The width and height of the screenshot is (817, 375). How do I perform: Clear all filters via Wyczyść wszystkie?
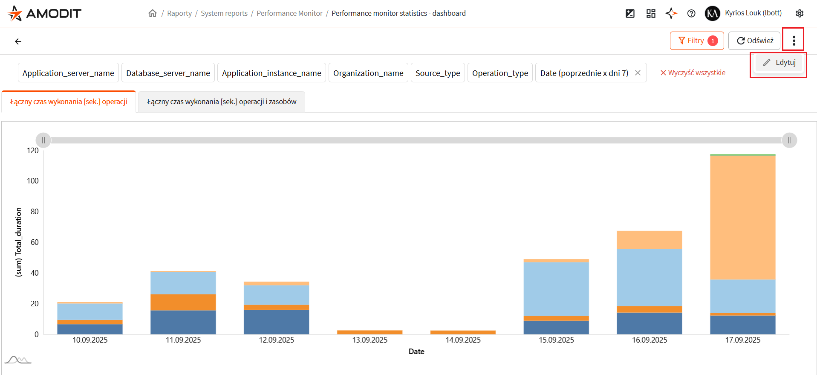pyautogui.click(x=693, y=73)
